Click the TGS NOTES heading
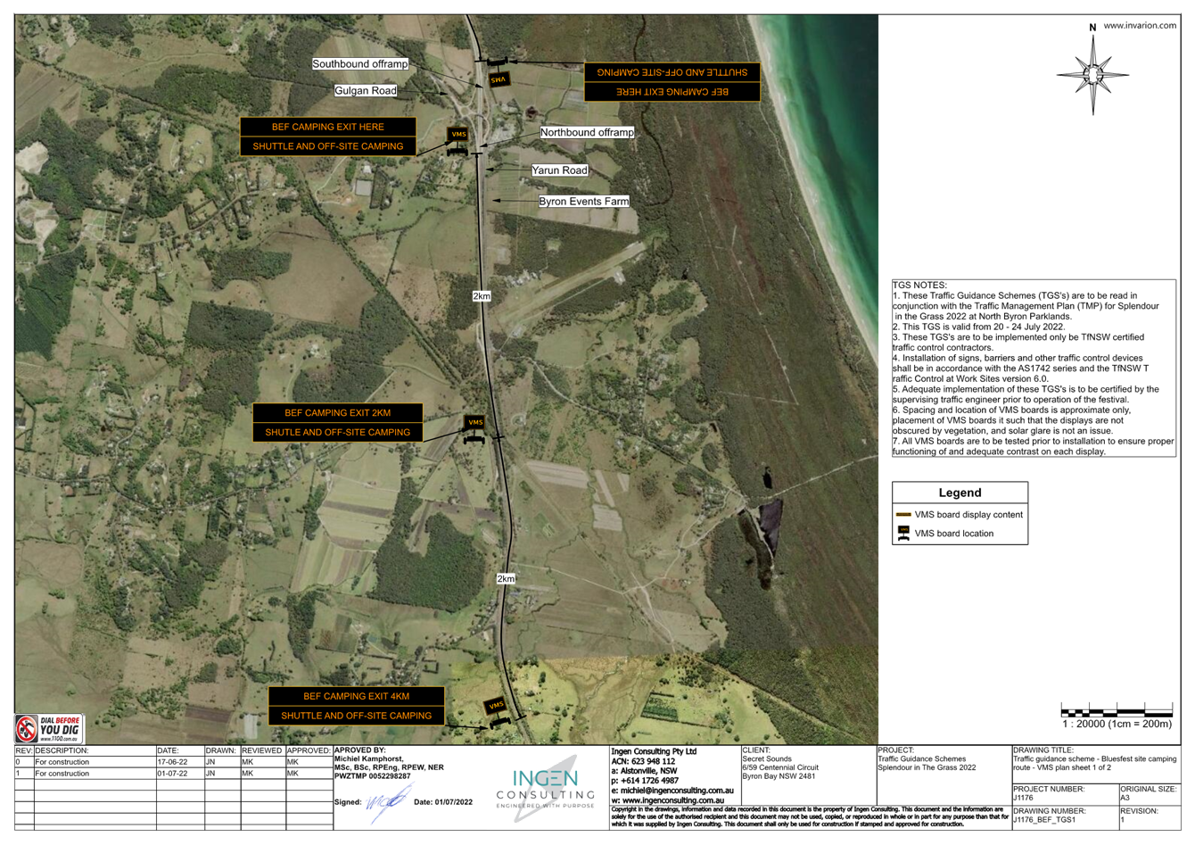Screen dimensions: 1195x845 coord(919,286)
